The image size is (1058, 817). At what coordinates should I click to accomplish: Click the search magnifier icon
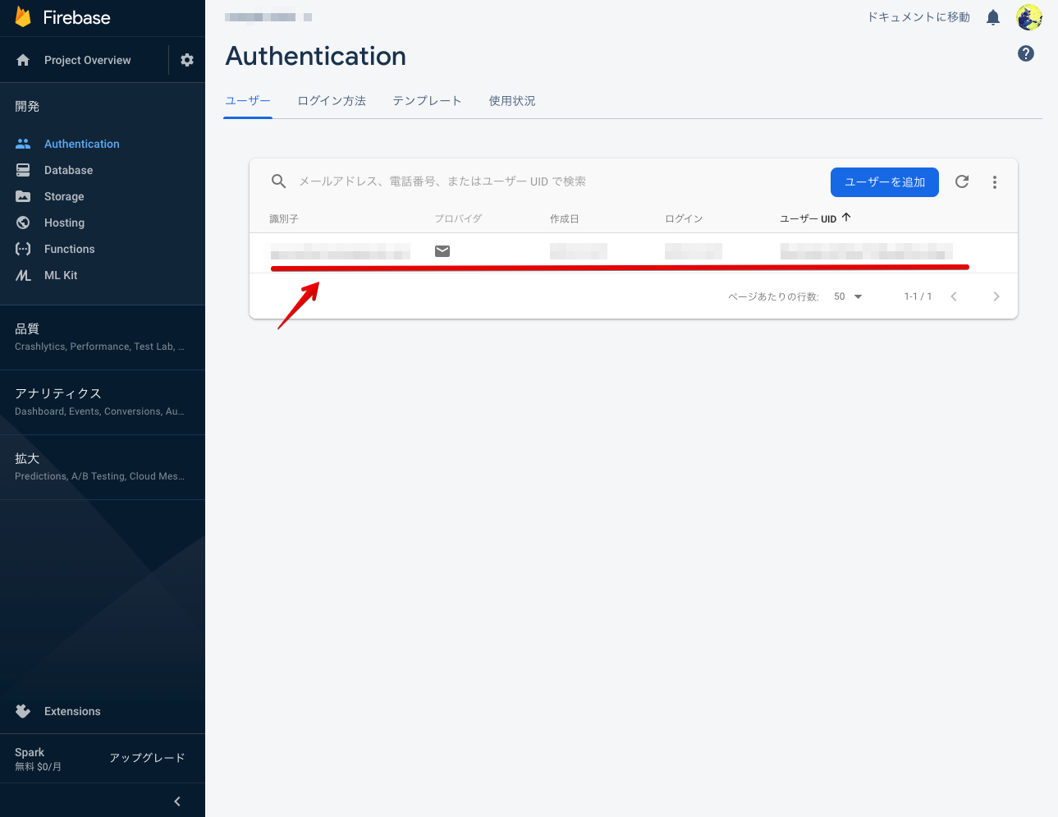(279, 181)
